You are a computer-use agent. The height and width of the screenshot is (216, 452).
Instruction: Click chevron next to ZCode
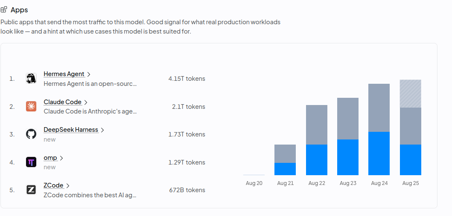67,186
